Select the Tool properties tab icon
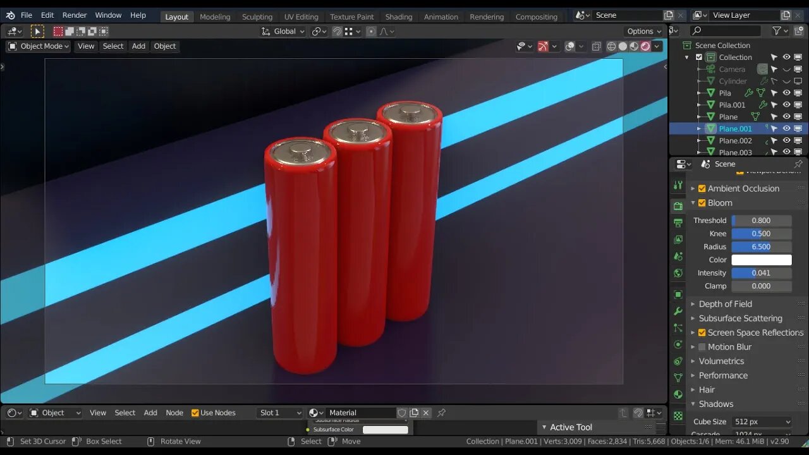The image size is (809, 455). (x=678, y=185)
